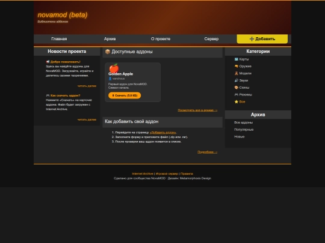Follow the Подробнее → link
Viewport: 325px width, 243px height.
pyautogui.click(x=208, y=152)
